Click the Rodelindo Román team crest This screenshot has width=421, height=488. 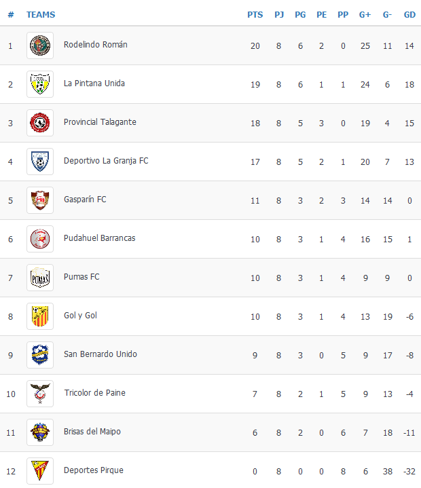pyautogui.click(x=40, y=45)
